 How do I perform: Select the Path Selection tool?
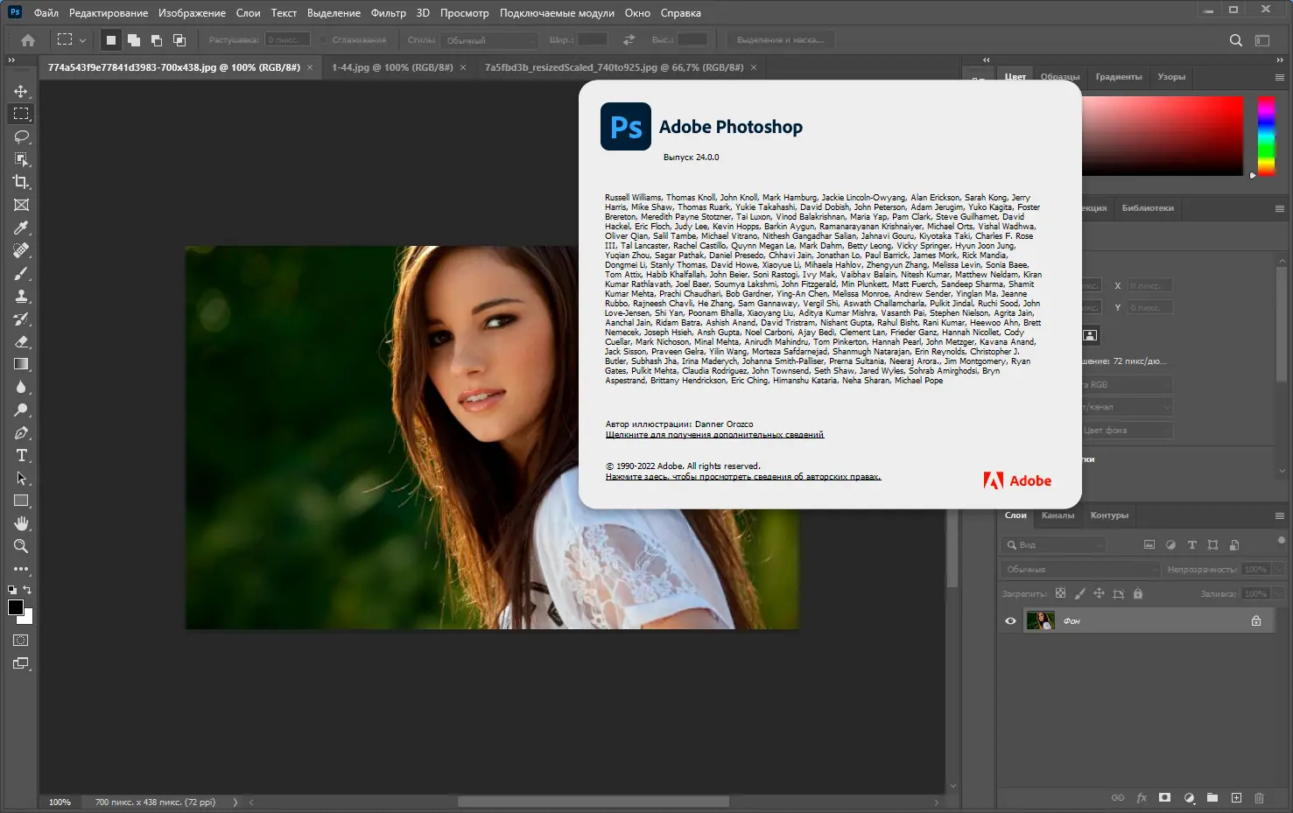click(x=21, y=478)
